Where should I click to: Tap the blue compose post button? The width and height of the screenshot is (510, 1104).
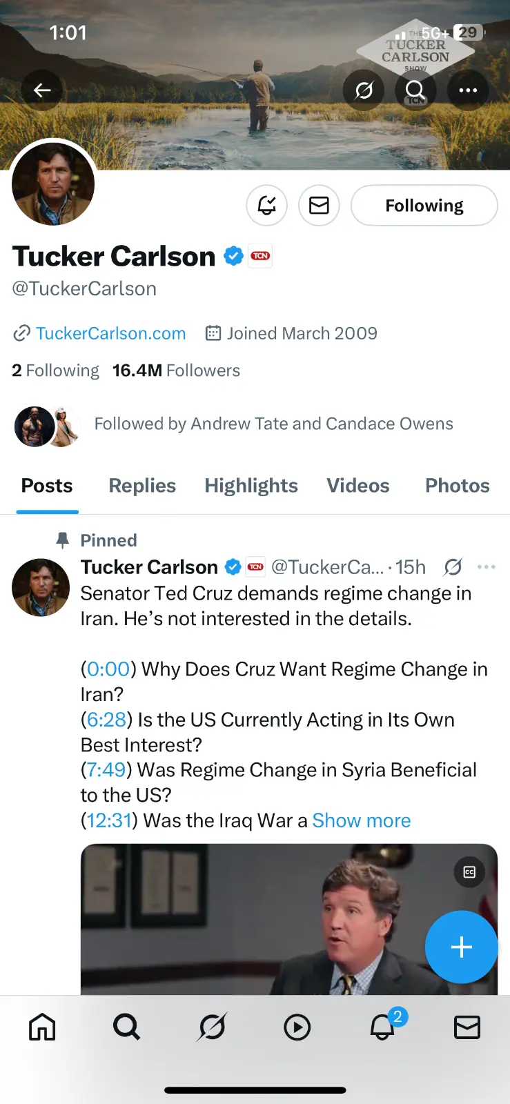(461, 947)
